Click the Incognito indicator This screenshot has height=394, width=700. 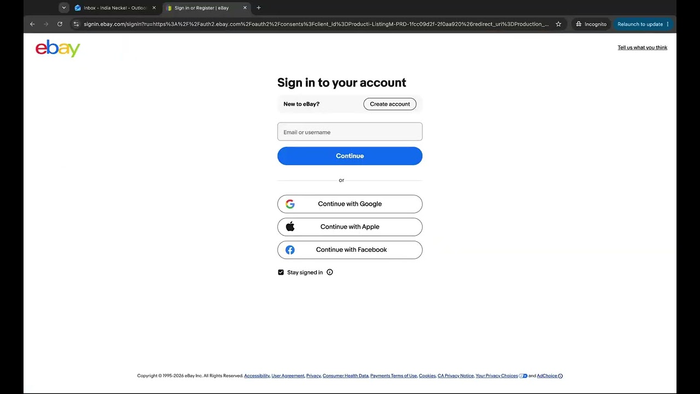coord(591,24)
